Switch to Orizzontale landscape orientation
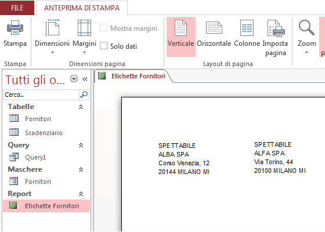The height and width of the screenshot is (232, 325). click(214, 37)
